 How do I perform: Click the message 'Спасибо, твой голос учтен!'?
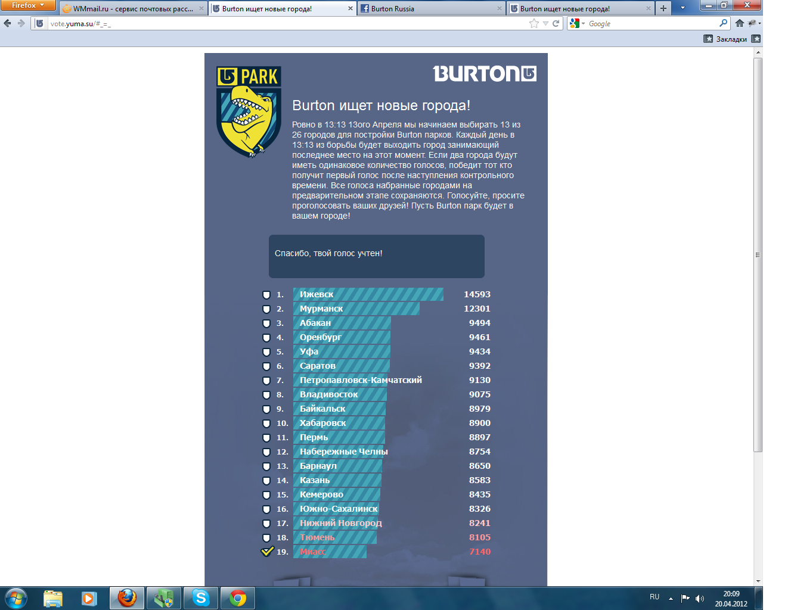click(x=328, y=253)
